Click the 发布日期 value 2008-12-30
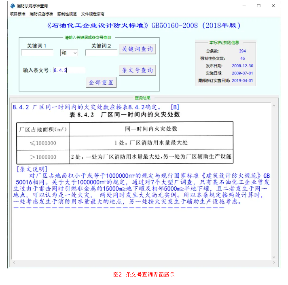This screenshot has height=285, width=288. point(242,66)
